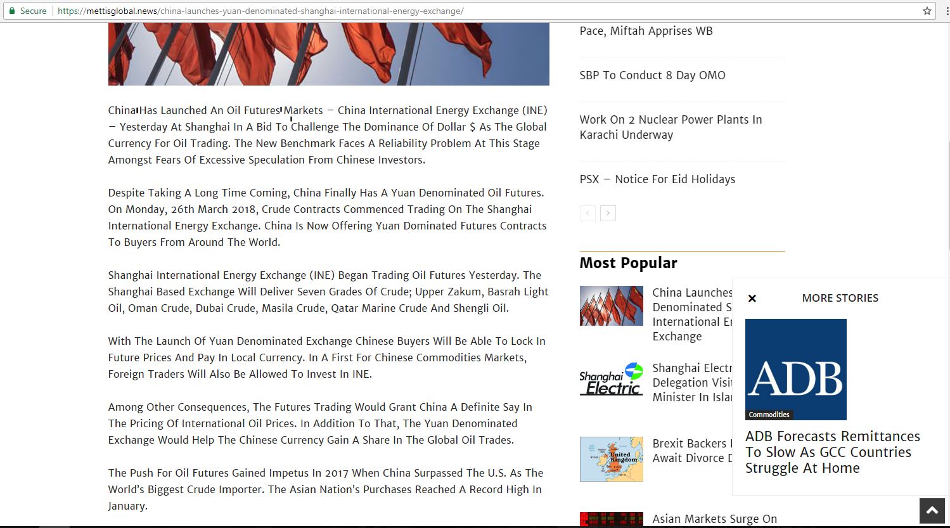The width and height of the screenshot is (950, 528).
Task: Click the article's flags header image
Action: pos(329,54)
